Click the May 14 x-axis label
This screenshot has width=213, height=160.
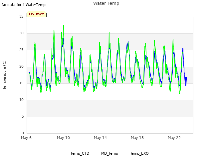[x=100, y=138]
